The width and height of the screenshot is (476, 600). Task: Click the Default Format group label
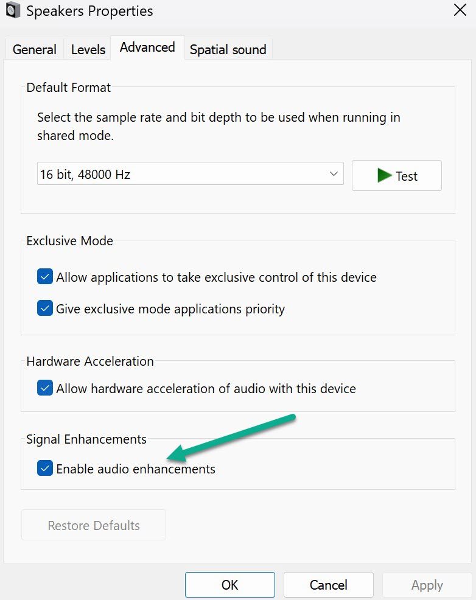point(69,88)
